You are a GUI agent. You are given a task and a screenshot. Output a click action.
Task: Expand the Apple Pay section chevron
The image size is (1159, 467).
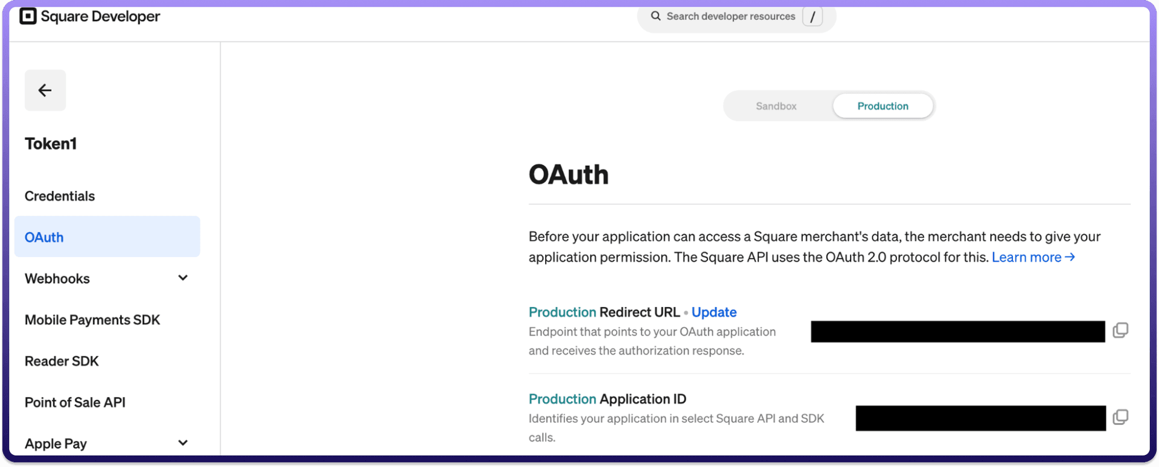(x=183, y=443)
